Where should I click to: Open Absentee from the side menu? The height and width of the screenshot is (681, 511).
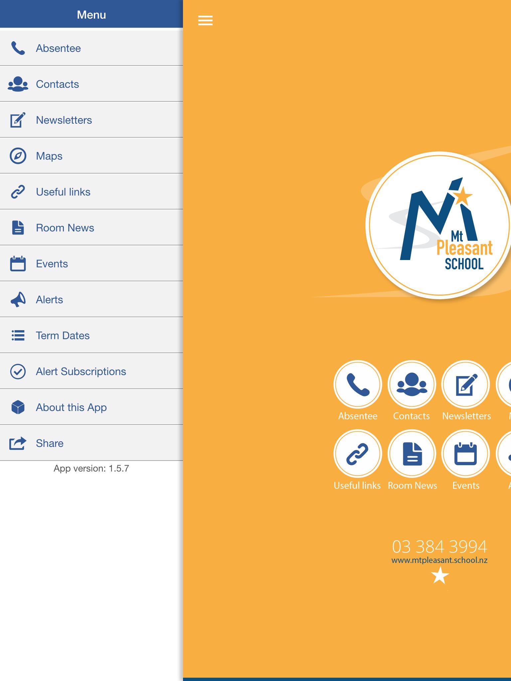coord(91,48)
